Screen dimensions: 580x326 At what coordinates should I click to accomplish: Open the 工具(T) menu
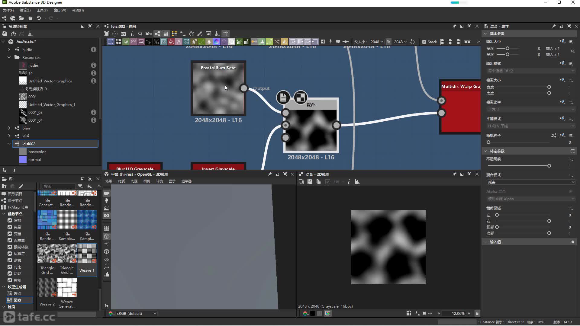pyautogui.click(x=42, y=10)
